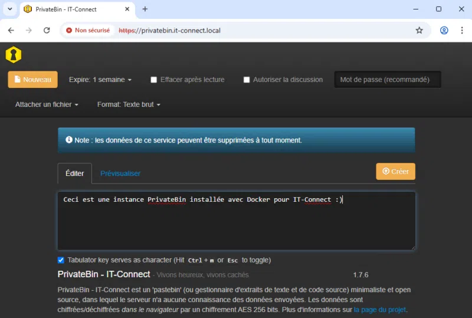The height and width of the screenshot is (318, 472).
Task: Click the Nouveau button
Action: pos(33,80)
